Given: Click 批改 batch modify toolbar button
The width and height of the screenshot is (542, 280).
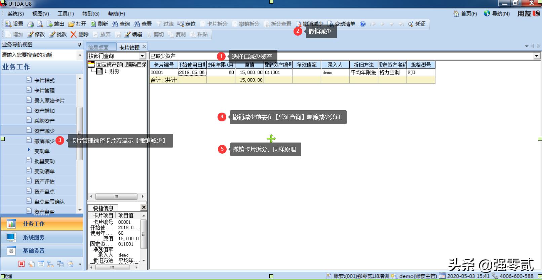Looking at the screenshot, I should coord(58,34).
